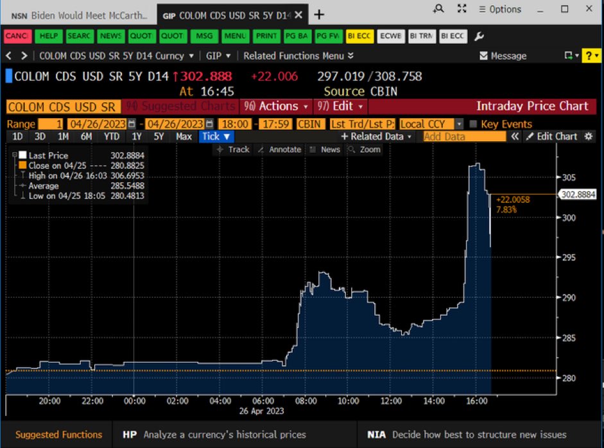604x448 pixels.
Task: Click the Edit Chart button
Action: click(551, 136)
